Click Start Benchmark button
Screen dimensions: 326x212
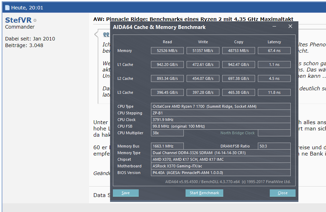pyautogui.click(x=204, y=193)
